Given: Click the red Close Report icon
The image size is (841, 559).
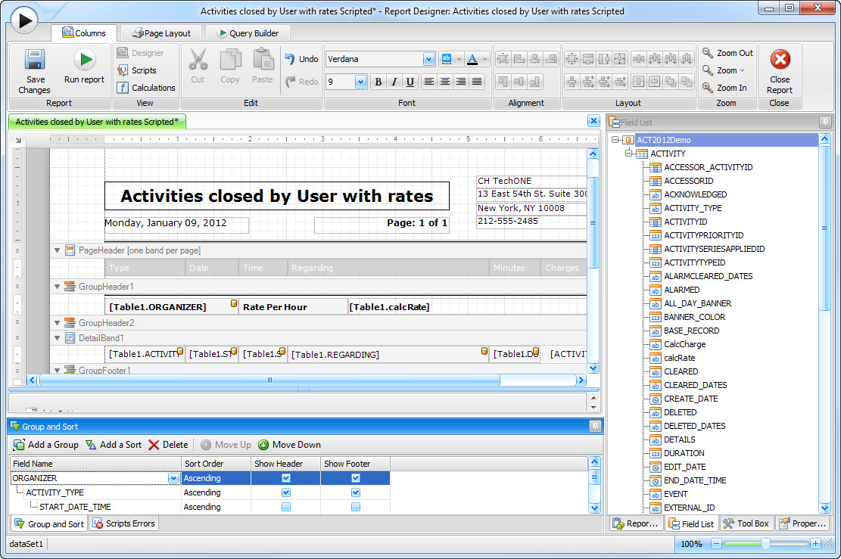Looking at the screenshot, I should click(780, 59).
